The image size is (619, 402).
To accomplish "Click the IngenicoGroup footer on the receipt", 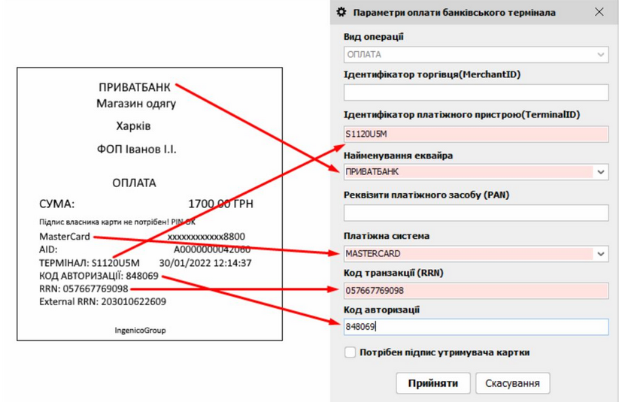I will coord(140,329).
